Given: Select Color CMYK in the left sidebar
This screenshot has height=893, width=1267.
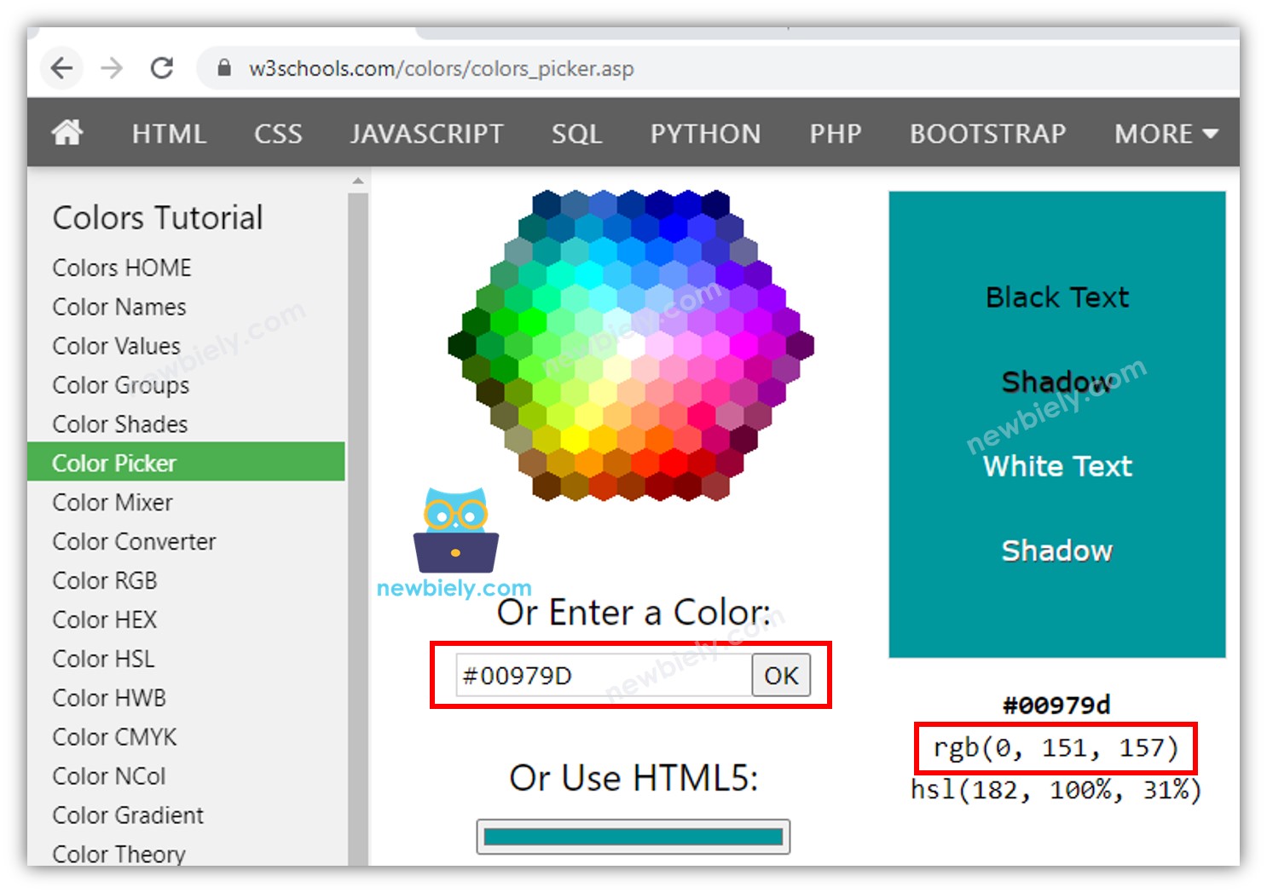Looking at the screenshot, I should coord(114,736).
